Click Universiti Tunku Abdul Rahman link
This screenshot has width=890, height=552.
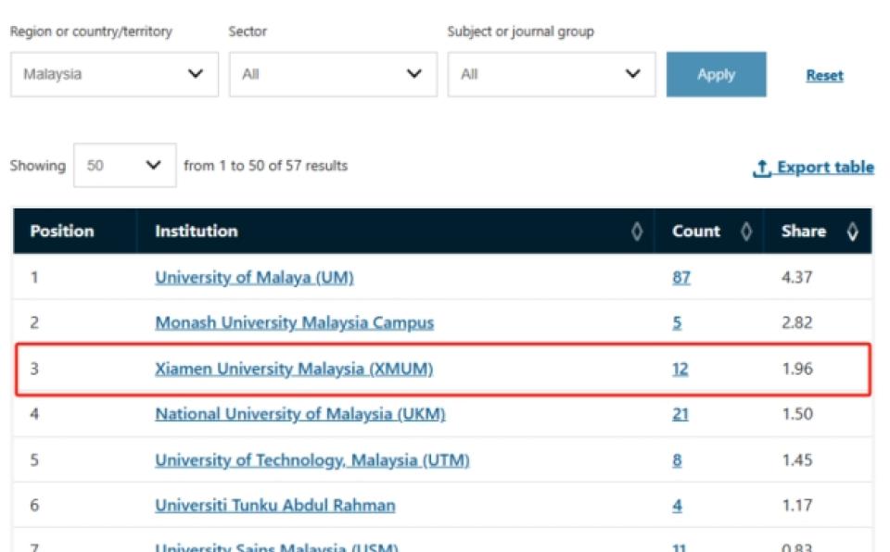(x=275, y=505)
